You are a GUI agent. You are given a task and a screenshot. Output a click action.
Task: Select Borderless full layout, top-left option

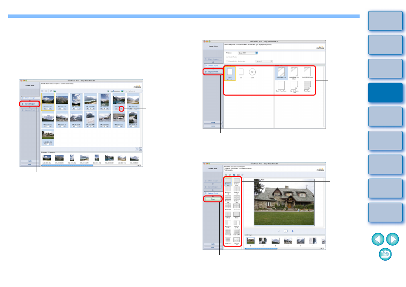pos(228,182)
